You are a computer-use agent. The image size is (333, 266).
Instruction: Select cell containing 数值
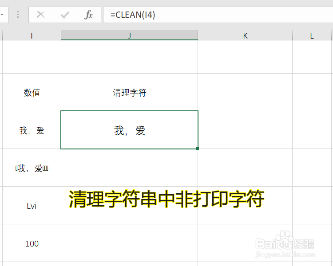[32, 92]
